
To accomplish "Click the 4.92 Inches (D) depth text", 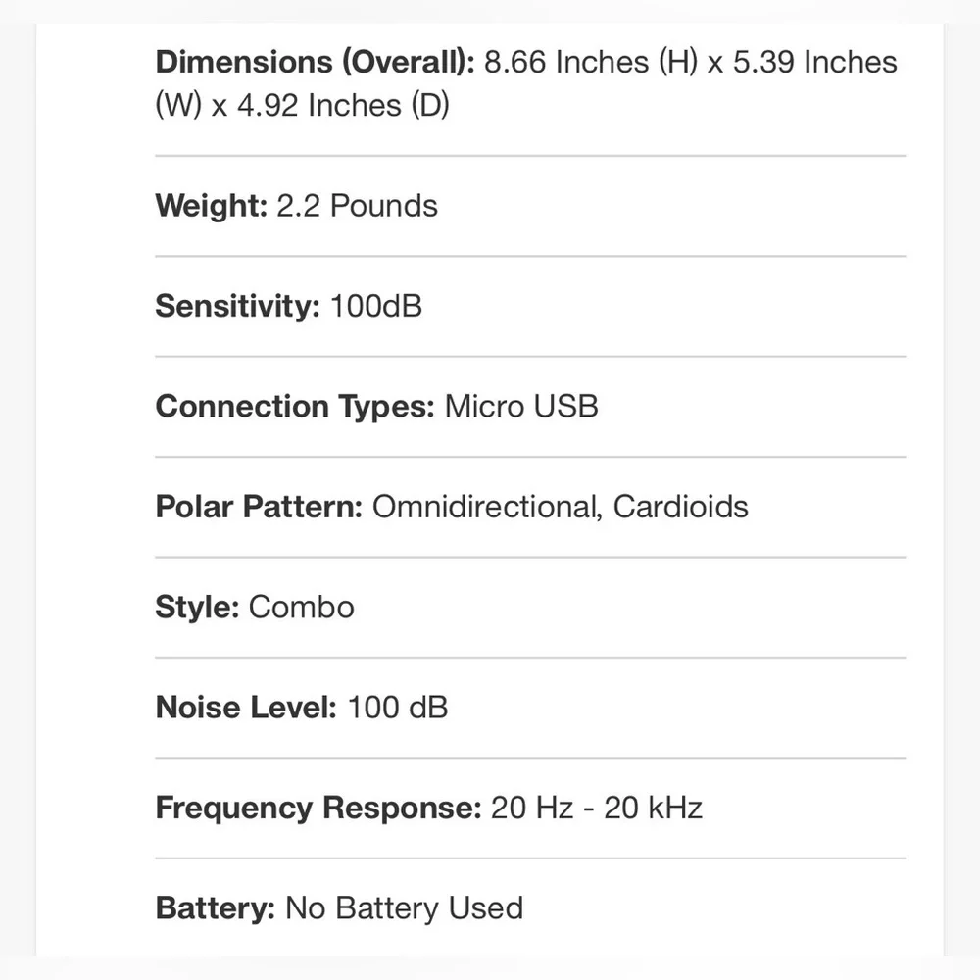I will tap(343, 105).
